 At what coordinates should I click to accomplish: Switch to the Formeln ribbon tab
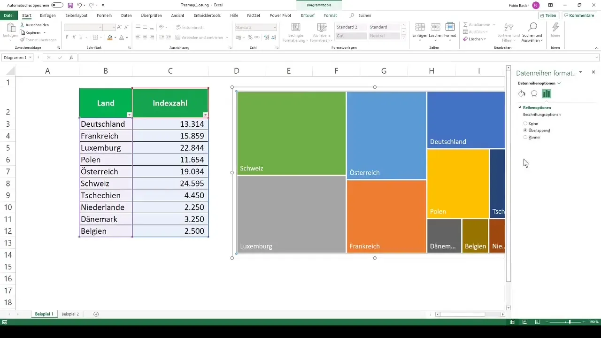pyautogui.click(x=104, y=15)
